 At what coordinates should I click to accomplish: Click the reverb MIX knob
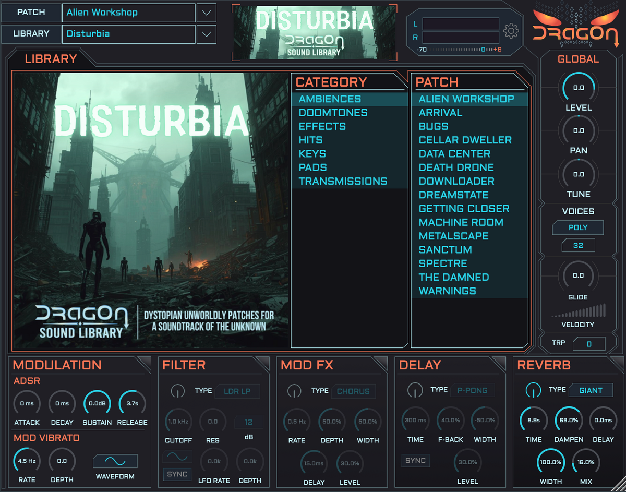point(586,462)
